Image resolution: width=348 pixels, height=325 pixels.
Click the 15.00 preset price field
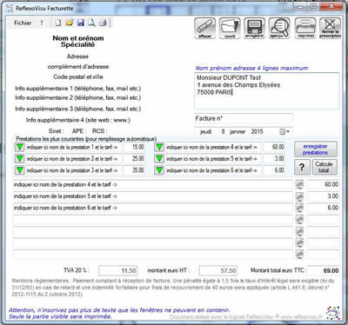[135, 147]
